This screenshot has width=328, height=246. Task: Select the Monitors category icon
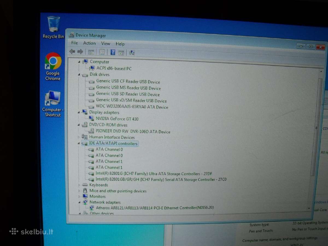85,197
